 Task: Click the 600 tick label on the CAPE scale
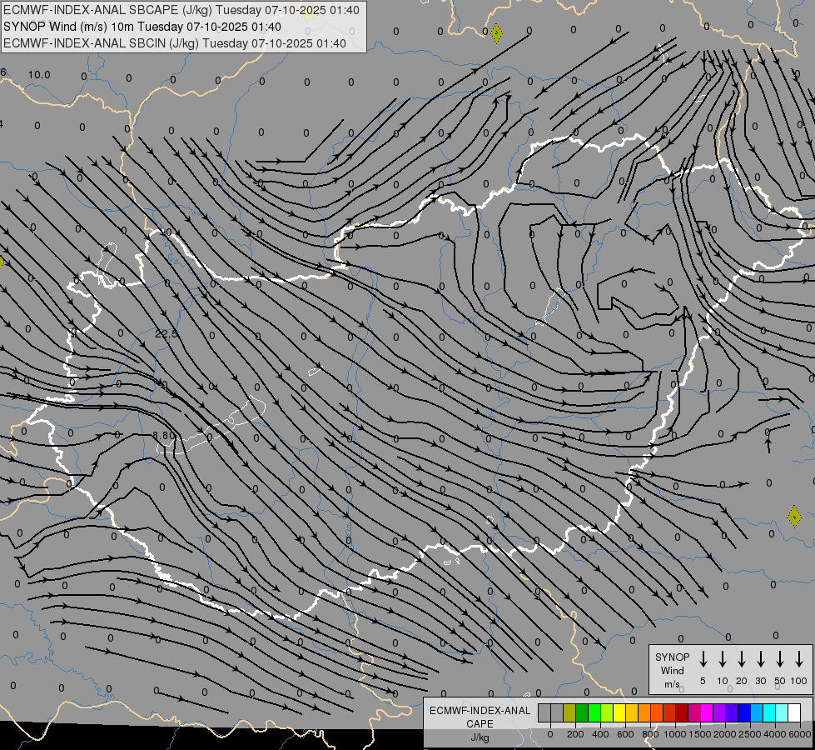(x=625, y=734)
